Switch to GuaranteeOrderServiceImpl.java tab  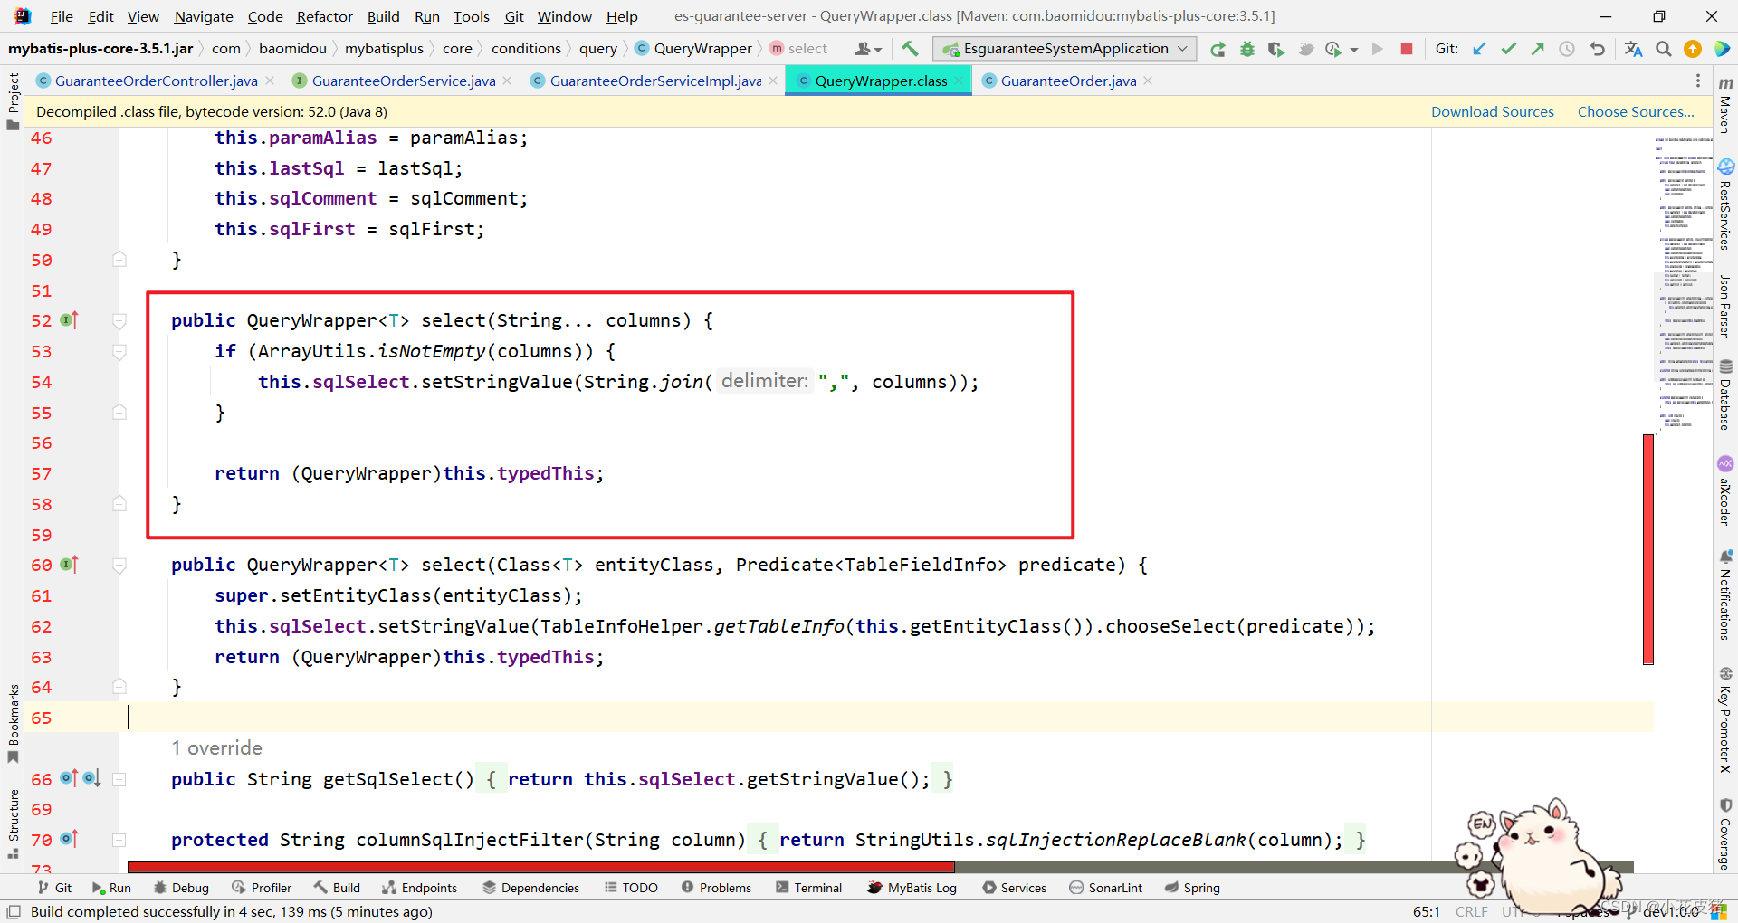(655, 81)
